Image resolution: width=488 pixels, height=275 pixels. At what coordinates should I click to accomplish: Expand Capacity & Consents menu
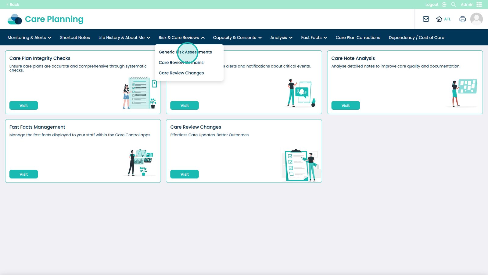tap(238, 38)
